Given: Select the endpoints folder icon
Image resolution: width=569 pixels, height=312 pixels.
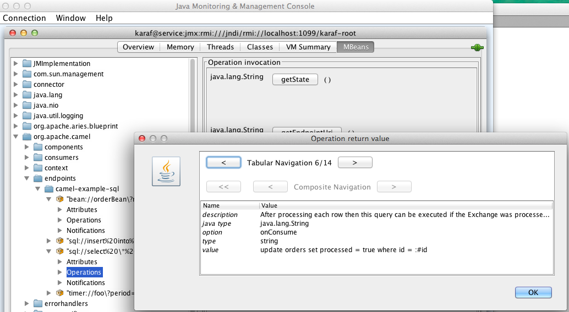Looking at the screenshot, I should [x=38, y=179].
